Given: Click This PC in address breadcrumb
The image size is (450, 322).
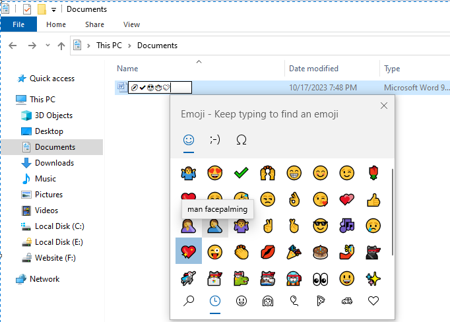Looking at the screenshot, I should (x=109, y=46).
